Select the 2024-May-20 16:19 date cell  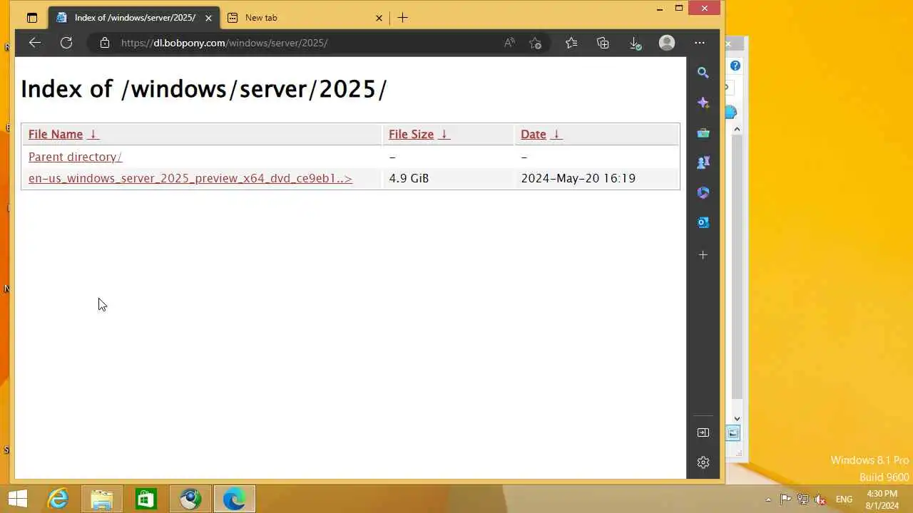(578, 178)
